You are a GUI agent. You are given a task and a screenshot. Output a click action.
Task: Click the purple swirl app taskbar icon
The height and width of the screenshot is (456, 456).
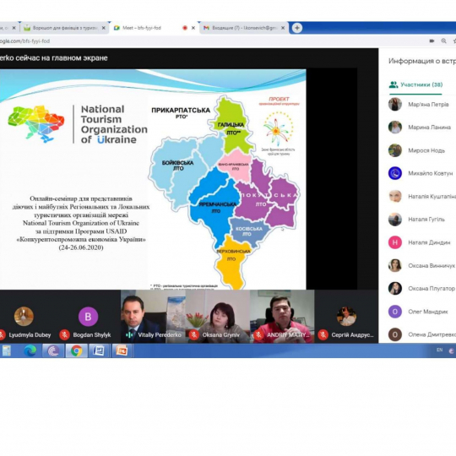53,351
